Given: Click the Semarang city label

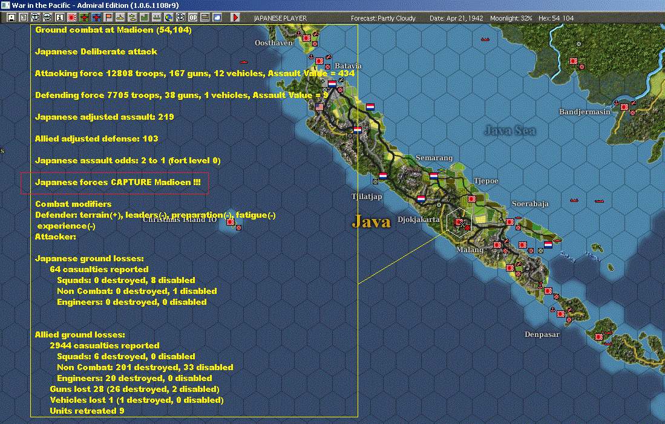Looking at the screenshot, I should (434, 158).
